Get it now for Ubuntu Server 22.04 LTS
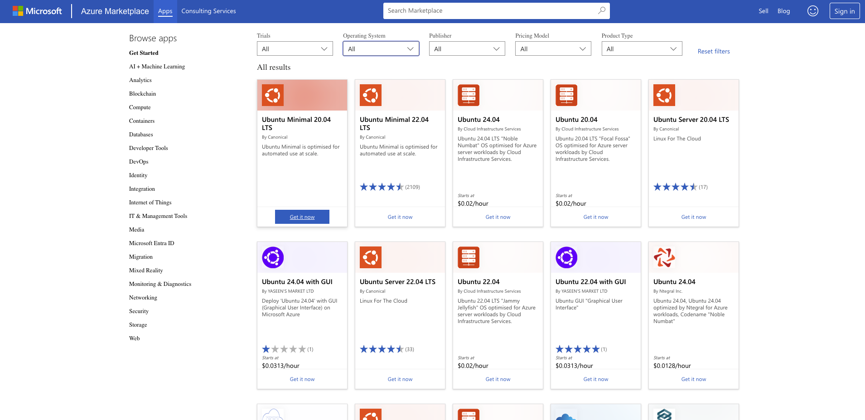Viewport: 865px width, 420px height. [x=400, y=379]
